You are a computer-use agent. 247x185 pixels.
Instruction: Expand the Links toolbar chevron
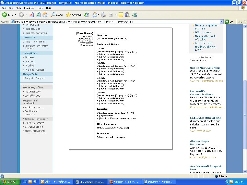pos(245,21)
